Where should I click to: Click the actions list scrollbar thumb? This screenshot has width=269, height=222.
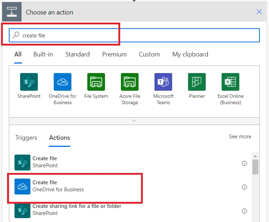tap(255, 167)
